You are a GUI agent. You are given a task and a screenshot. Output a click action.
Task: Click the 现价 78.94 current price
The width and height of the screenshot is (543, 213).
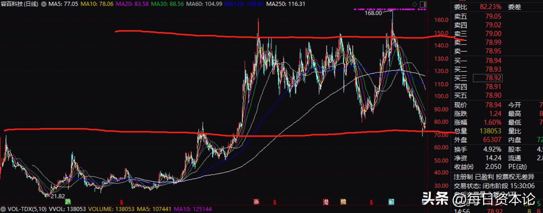tap(493, 105)
